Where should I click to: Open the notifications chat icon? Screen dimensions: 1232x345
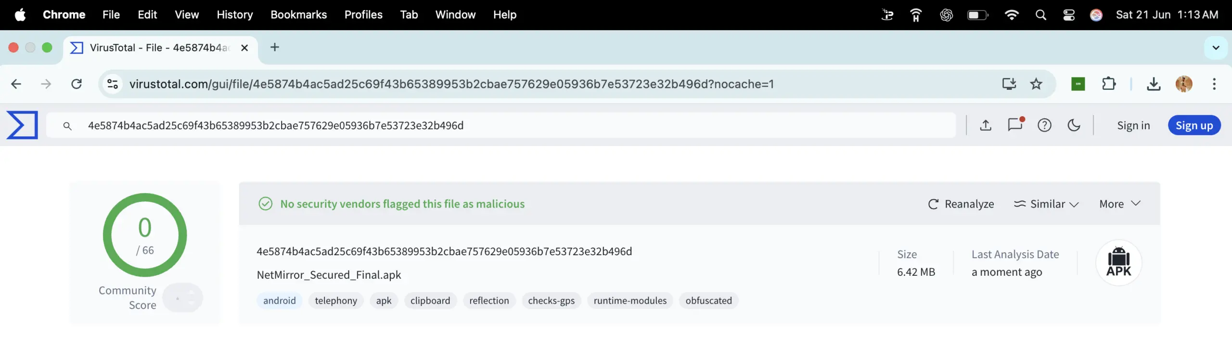(1015, 124)
